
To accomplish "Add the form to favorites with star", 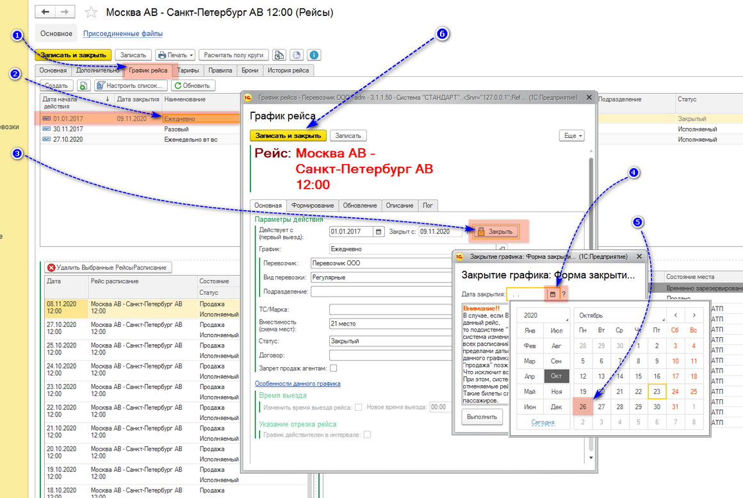I will click(x=92, y=12).
